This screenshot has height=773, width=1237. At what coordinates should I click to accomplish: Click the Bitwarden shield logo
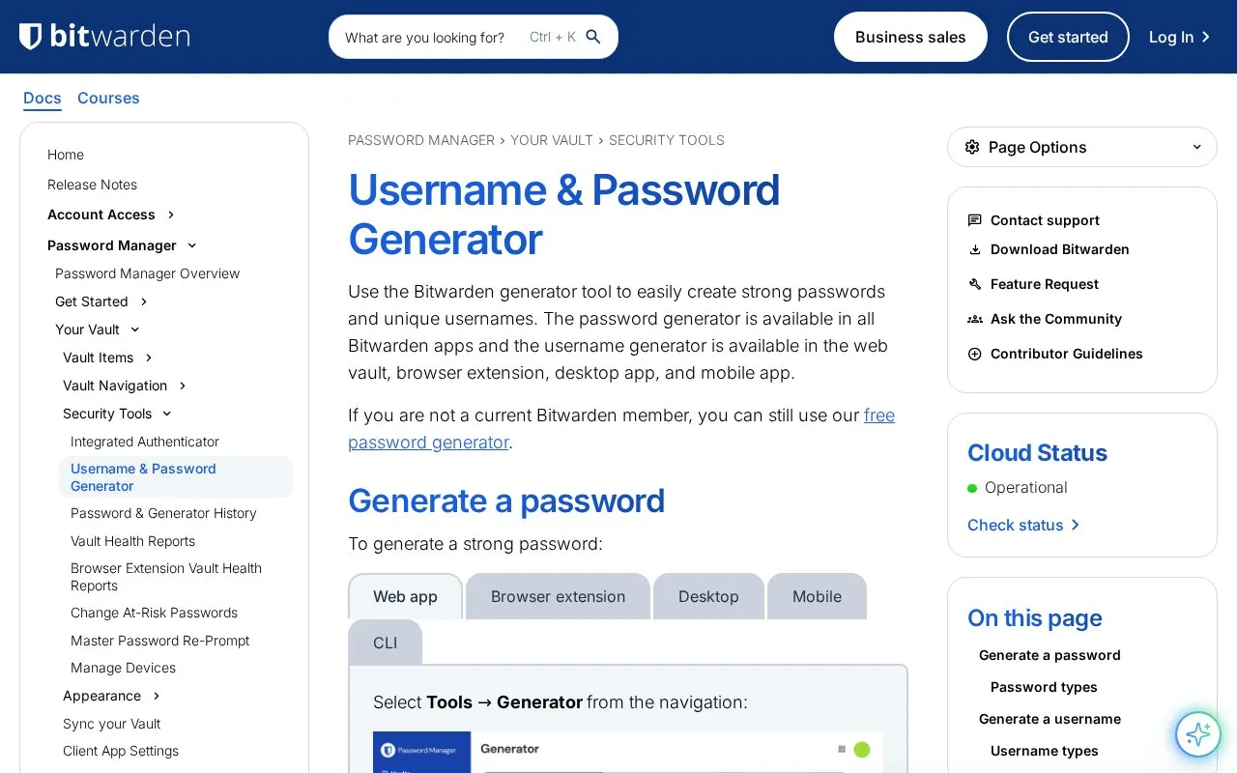point(30,37)
